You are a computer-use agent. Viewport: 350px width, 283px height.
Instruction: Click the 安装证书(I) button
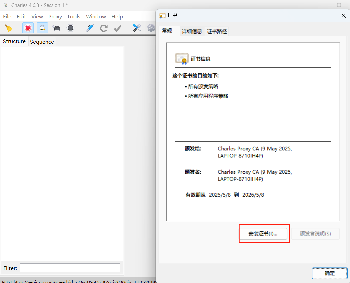pyautogui.click(x=264, y=234)
